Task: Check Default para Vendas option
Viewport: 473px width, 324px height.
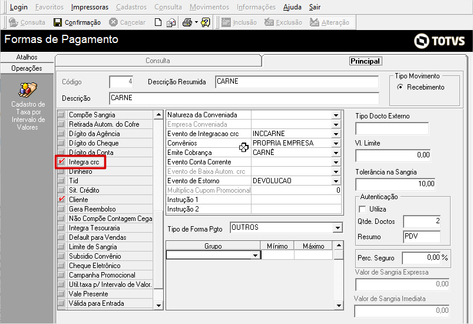Action: tap(61, 237)
